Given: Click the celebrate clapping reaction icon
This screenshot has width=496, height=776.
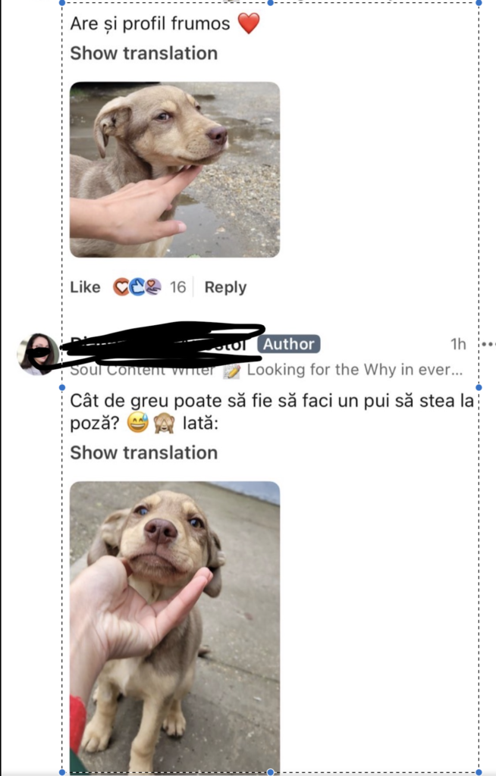Looking at the screenshot, I should coord(137,287).
